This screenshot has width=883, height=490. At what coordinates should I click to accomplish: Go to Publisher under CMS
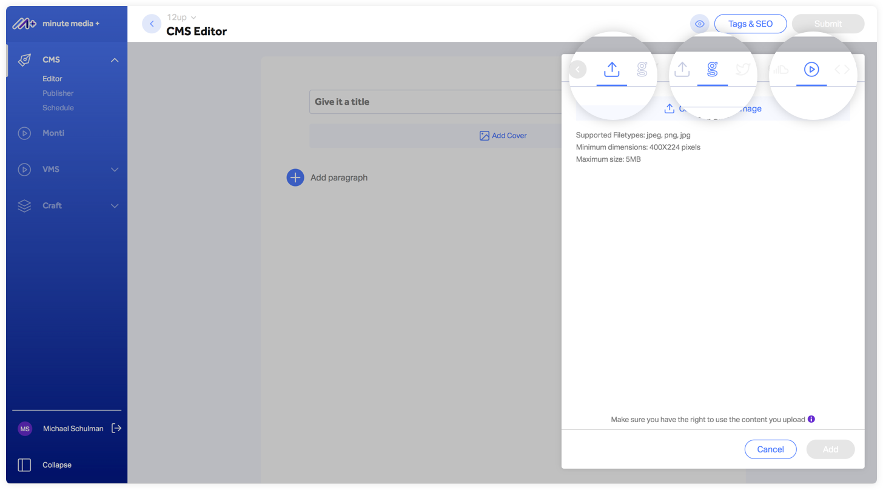click(x=58, y=93)
